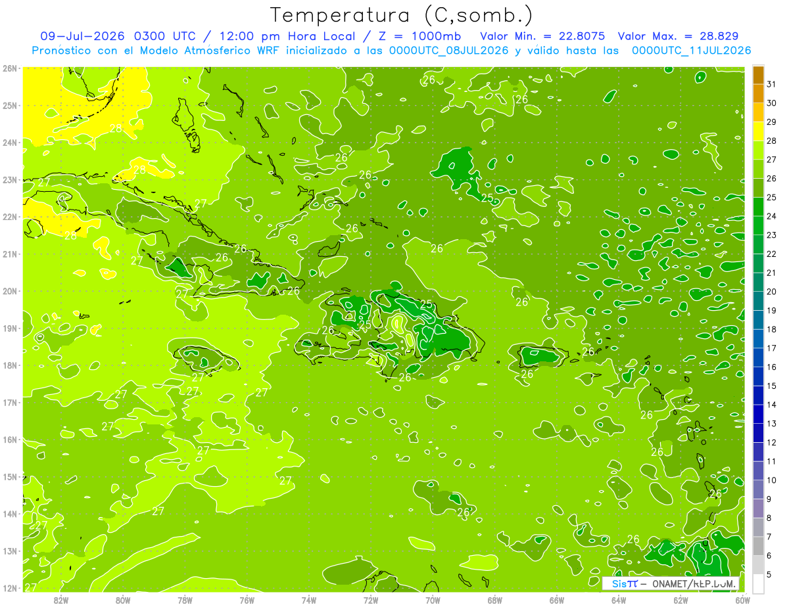The width and height of the screenshot is (789, 609).
Task: Click the '26N' latitude axis label
Action: tap(9, 68)
